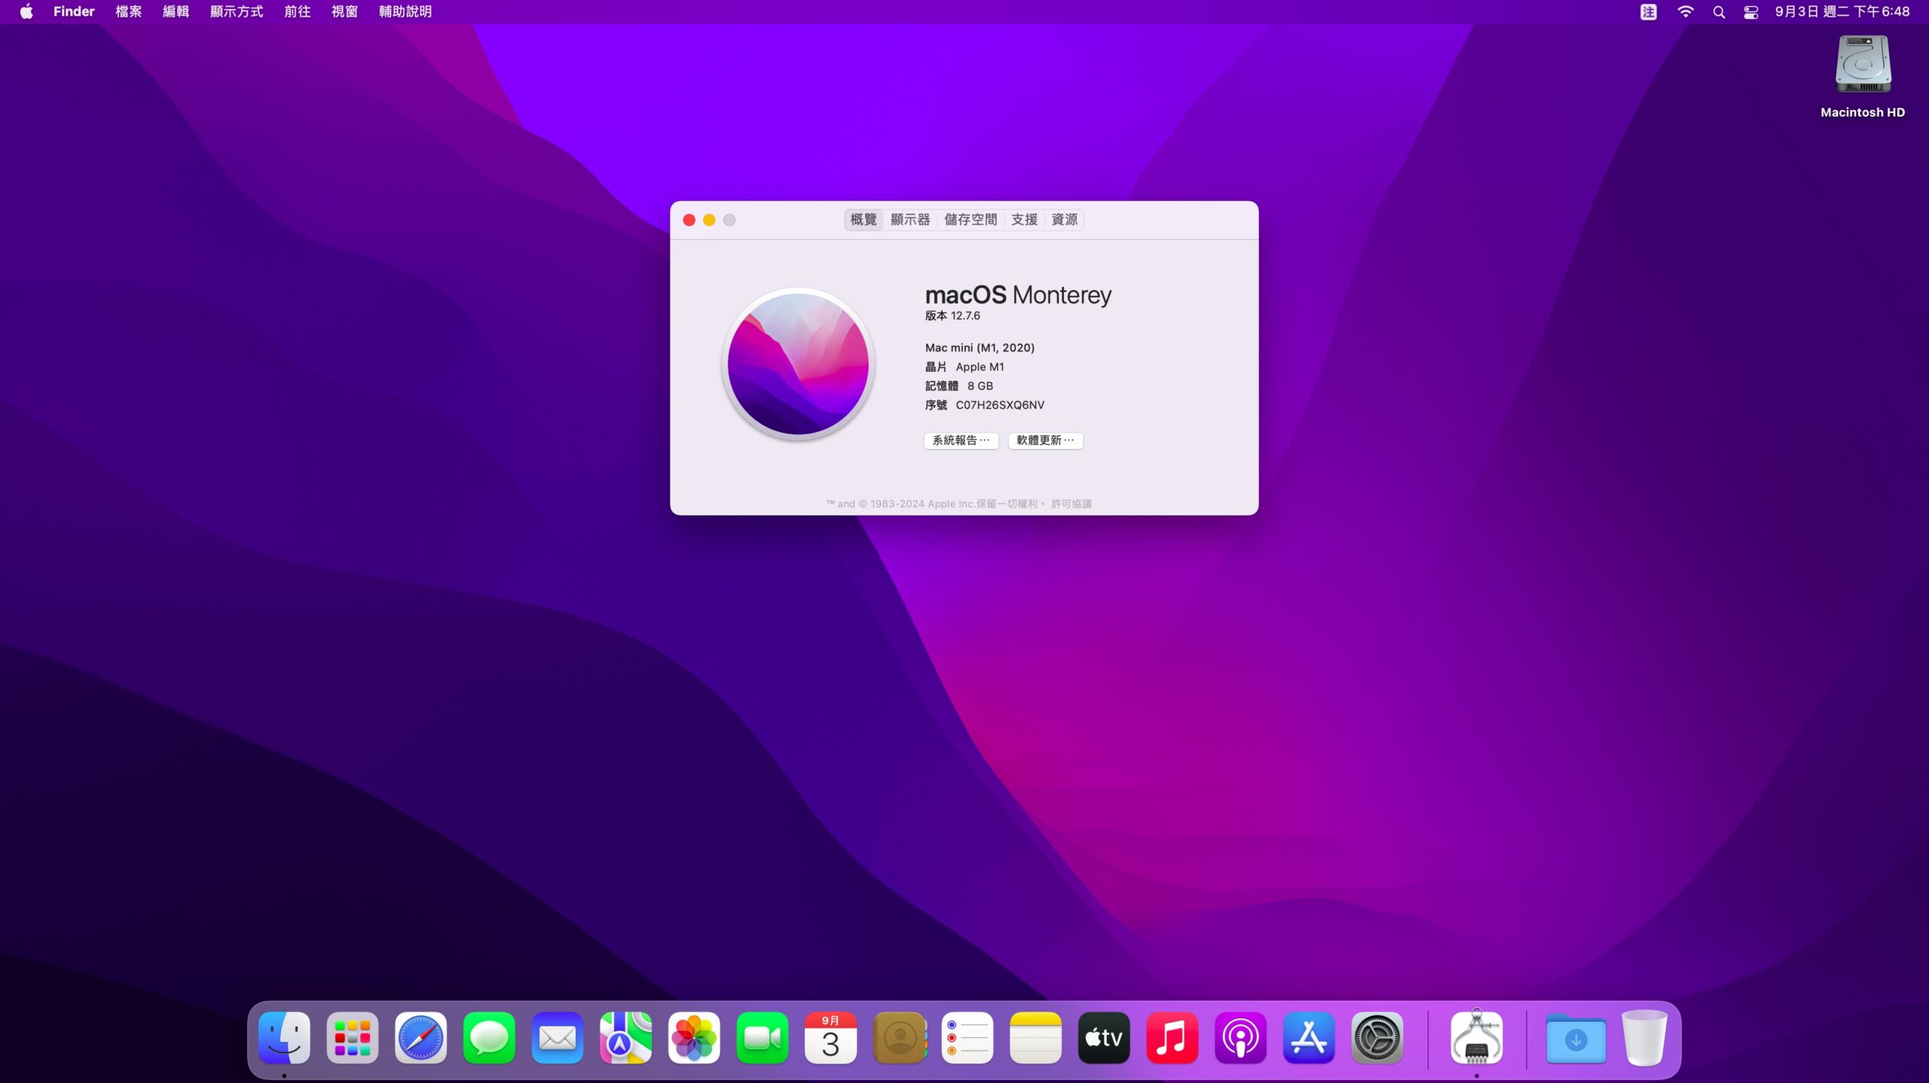The height and width of the screenshot is (1083, 1929).
Task: Open the 許可協議 license link
Action: (1071, 503)
